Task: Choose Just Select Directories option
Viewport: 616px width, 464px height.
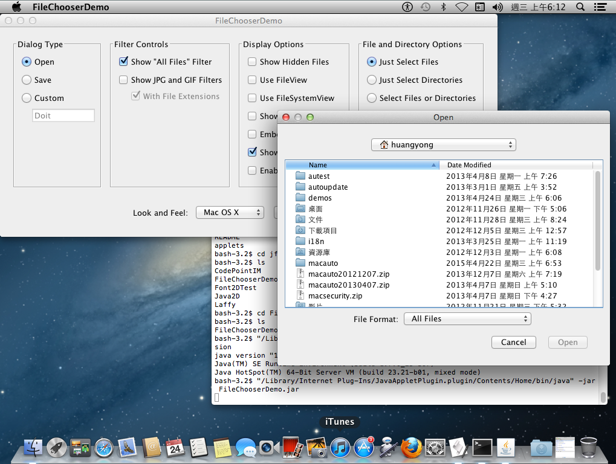Action: point(372,80)
